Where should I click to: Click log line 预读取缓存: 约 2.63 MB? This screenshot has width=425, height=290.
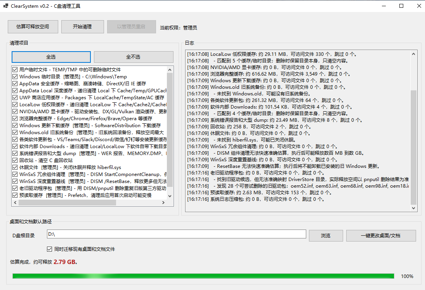pyautogui.click(x=259, y=193)
